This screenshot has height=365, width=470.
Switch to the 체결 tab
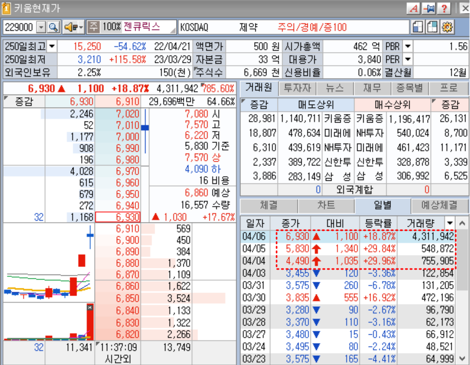coord(269,205)
